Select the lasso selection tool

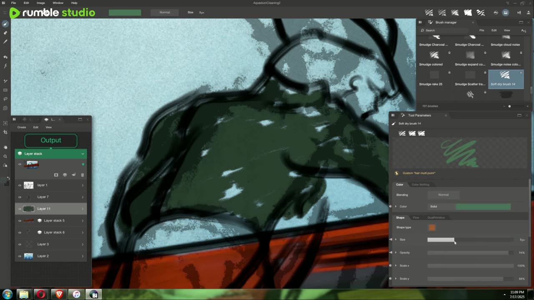(x=5, y=99)
